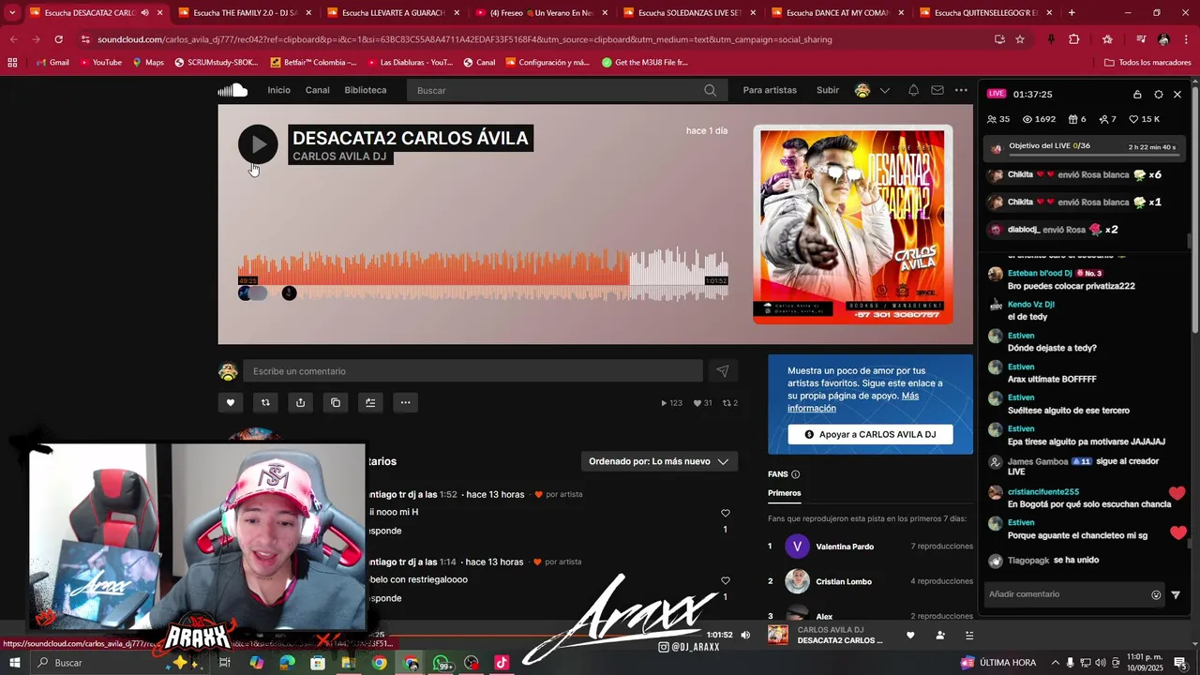Open Windows Start menu

15,663
